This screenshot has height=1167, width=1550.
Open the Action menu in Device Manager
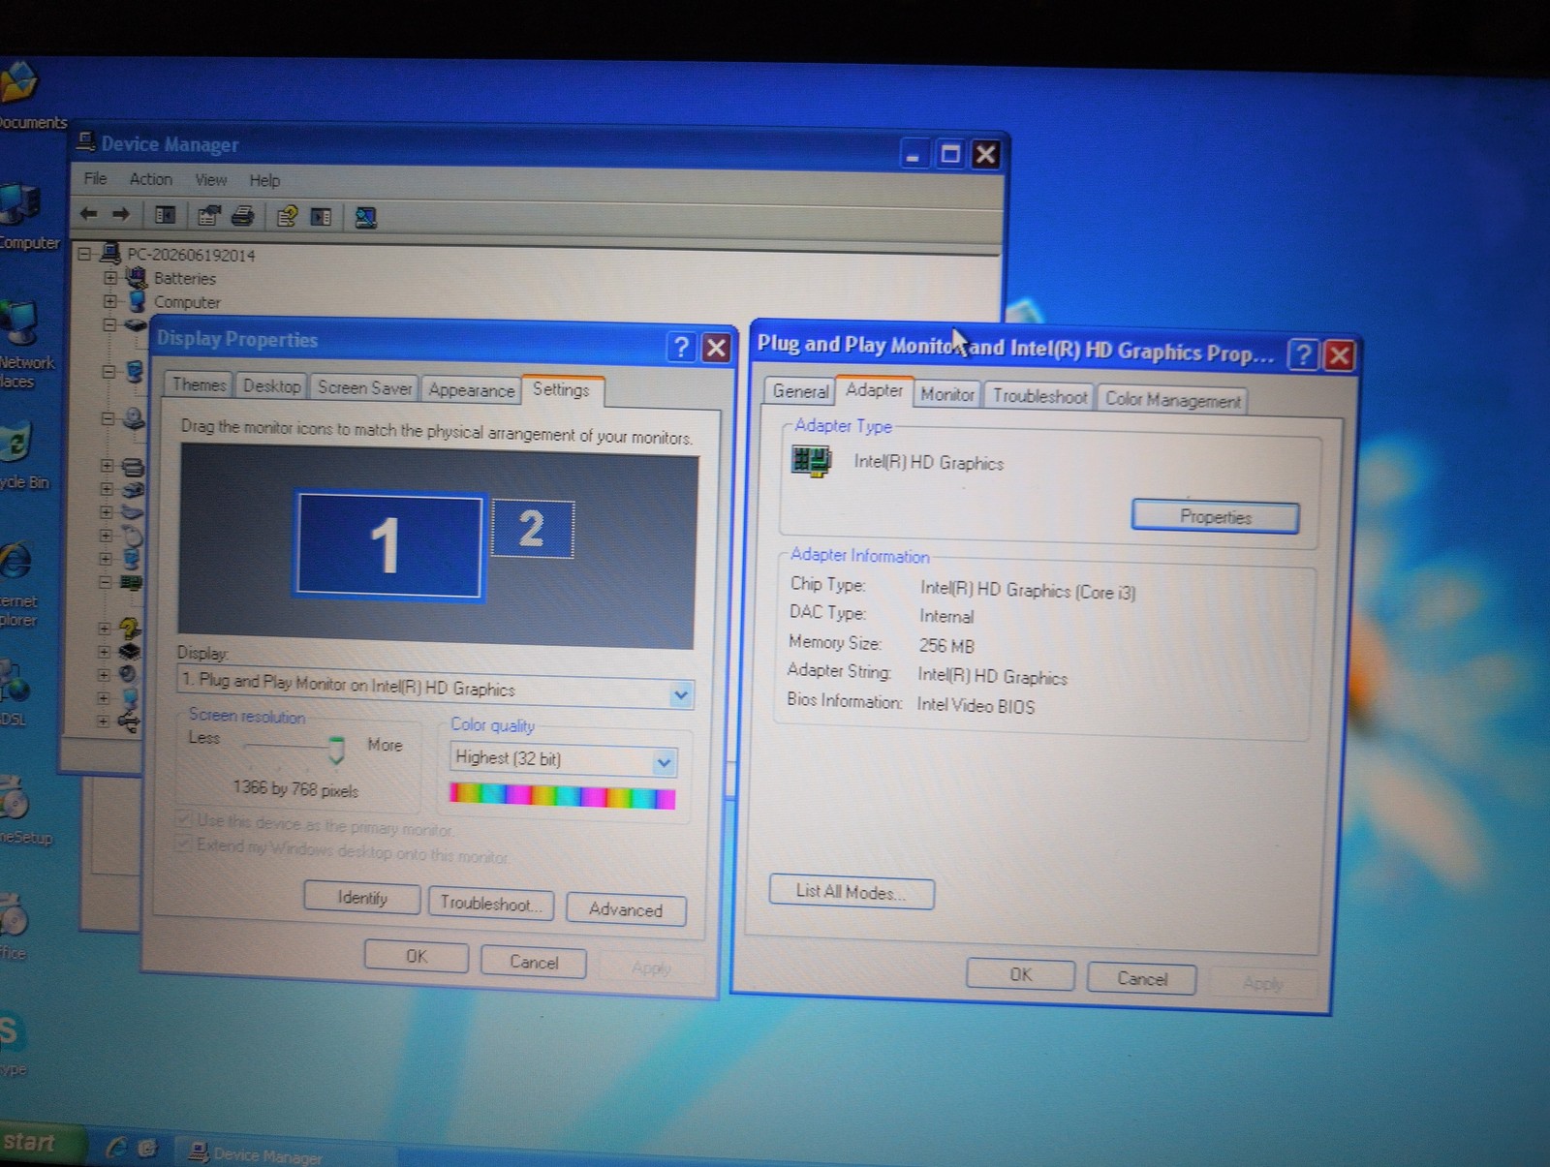tap(150, 179)
